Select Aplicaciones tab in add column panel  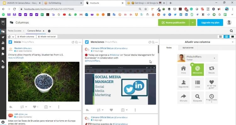coord(188,48)
